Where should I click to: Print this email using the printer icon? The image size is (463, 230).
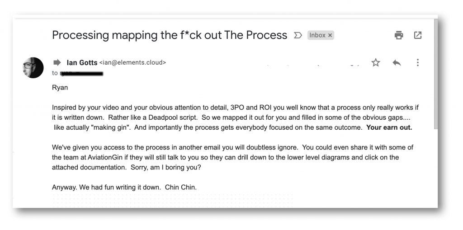pyautogui.click(x=398, y=35)
